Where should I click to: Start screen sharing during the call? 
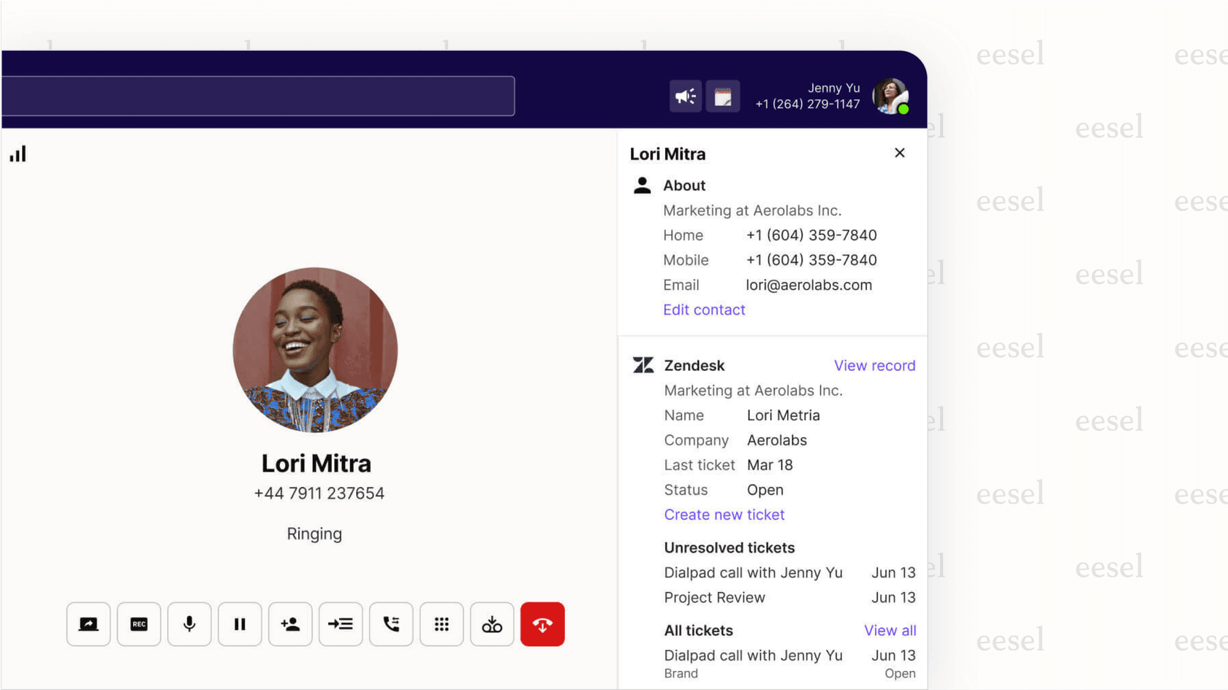(x=88, y=624)
